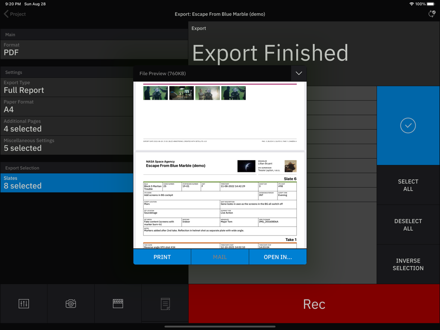Open Additional Pages settings
This screenshot has height=330, width=440.
pos(64,125)
